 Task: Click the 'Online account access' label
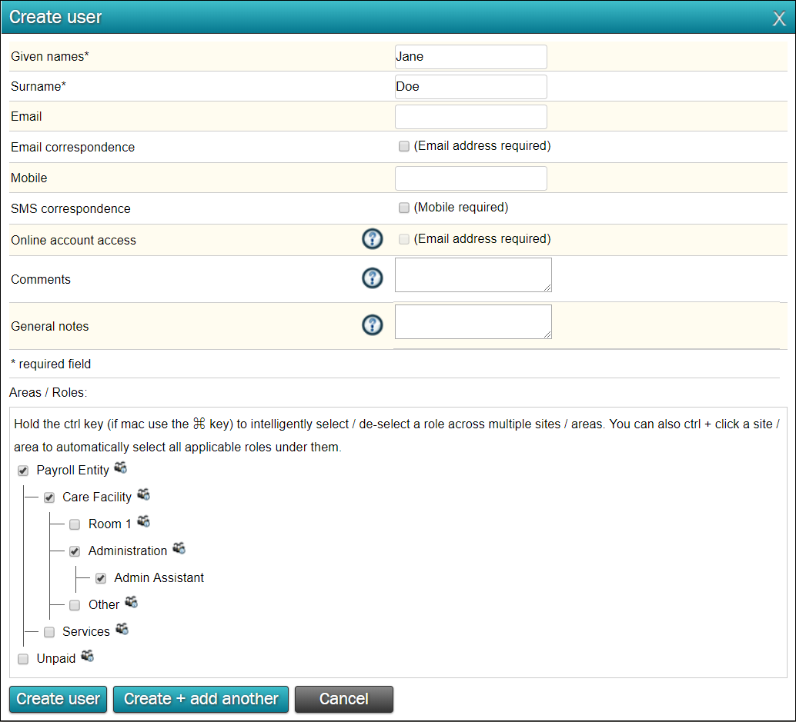tap(73, 240)
